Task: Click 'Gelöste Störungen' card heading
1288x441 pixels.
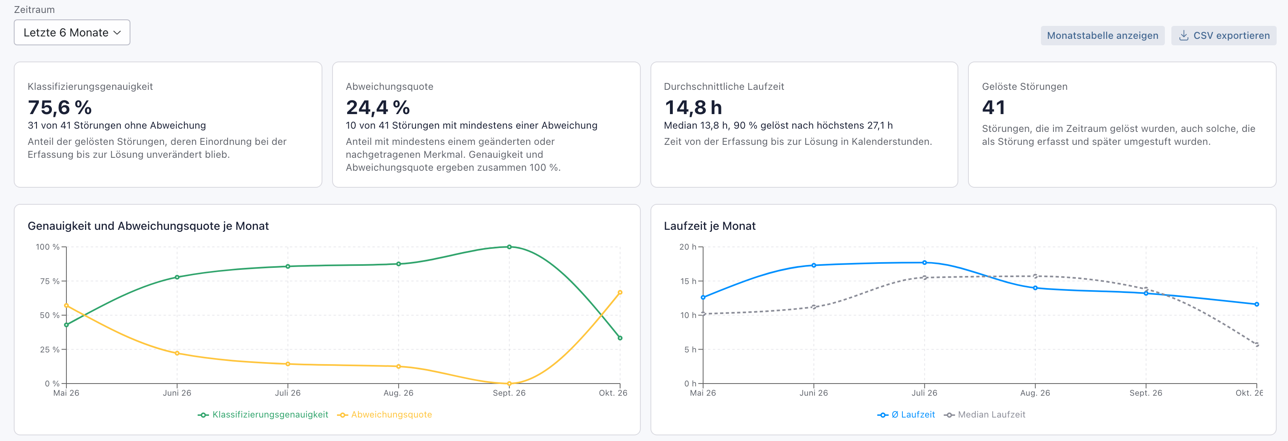Action: click(x=1024, y=87)
